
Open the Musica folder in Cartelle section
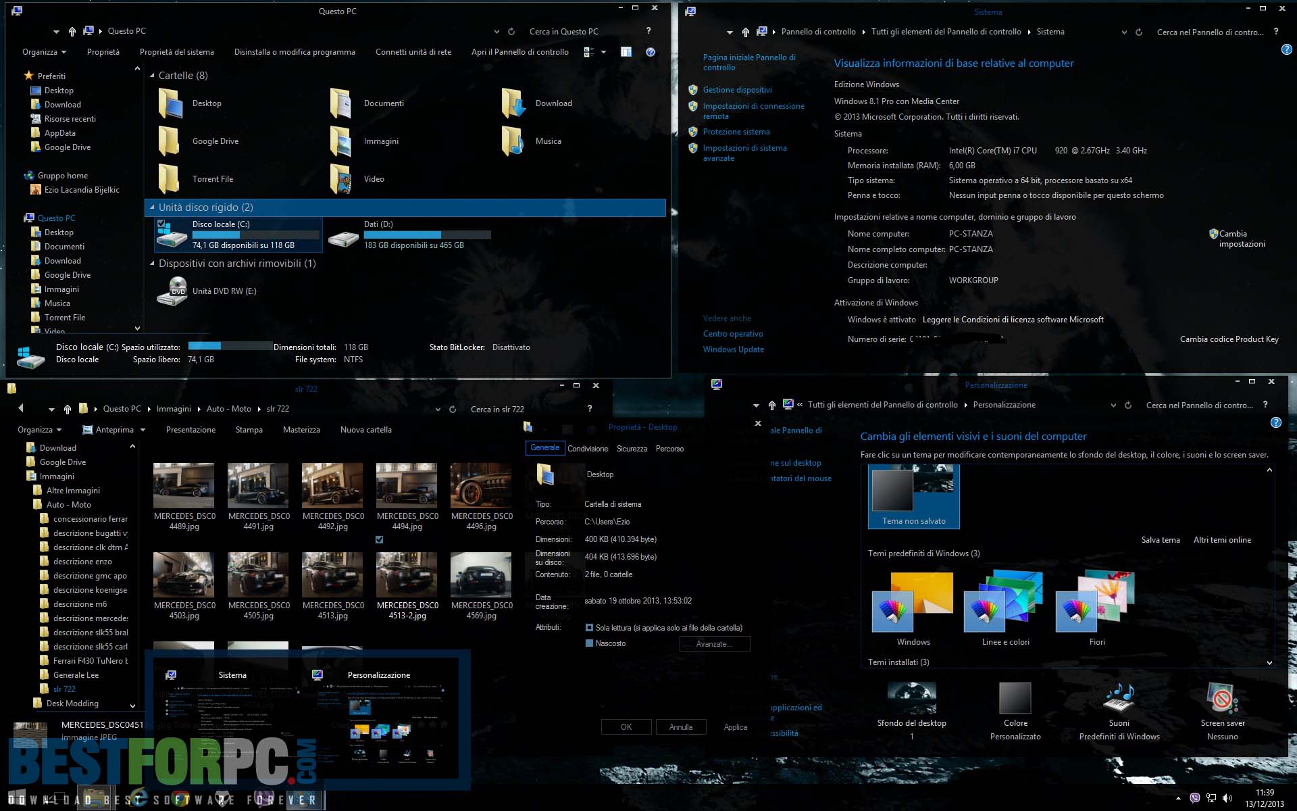[532, 141]
